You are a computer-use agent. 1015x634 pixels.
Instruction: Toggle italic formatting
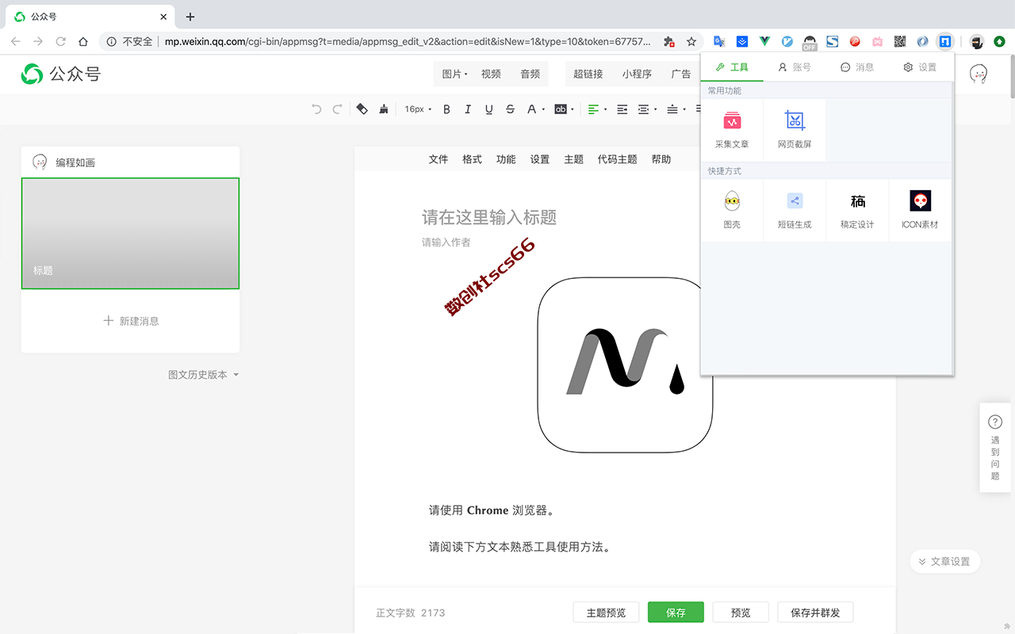pyautogui.click(x=468, y=109)
